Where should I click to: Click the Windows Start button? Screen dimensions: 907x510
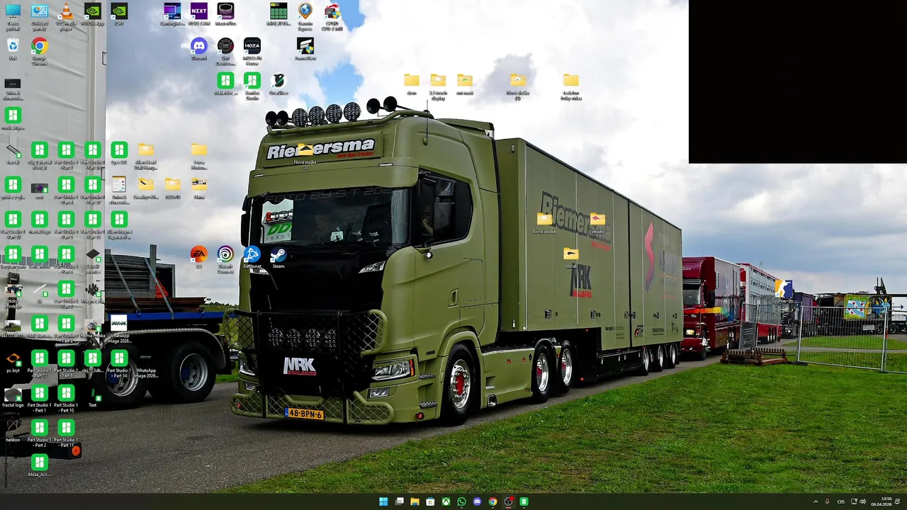click(383, 501)
